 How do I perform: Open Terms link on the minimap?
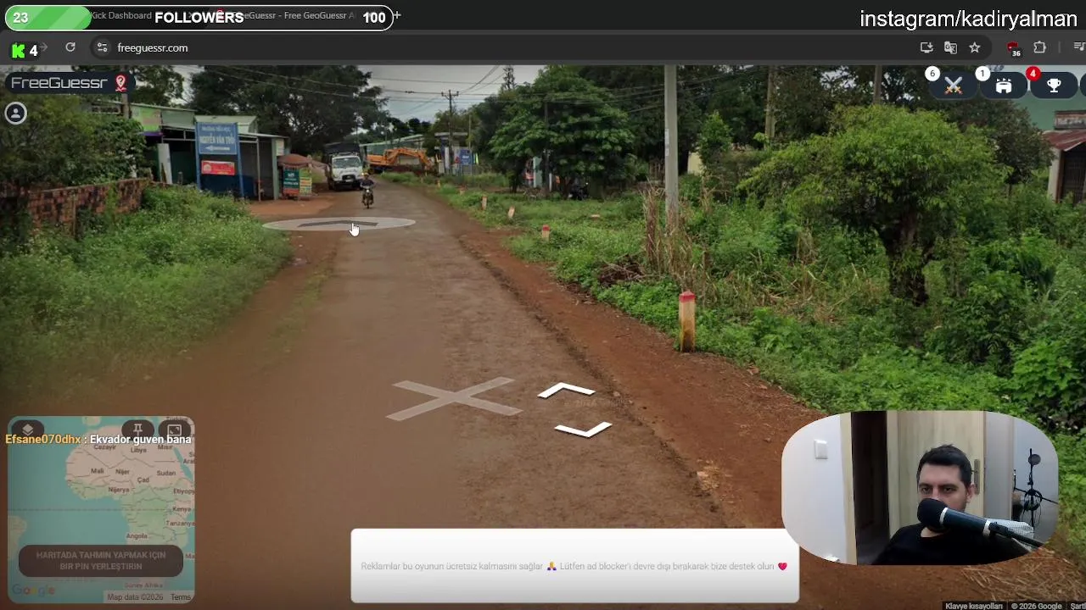point(181,597)
